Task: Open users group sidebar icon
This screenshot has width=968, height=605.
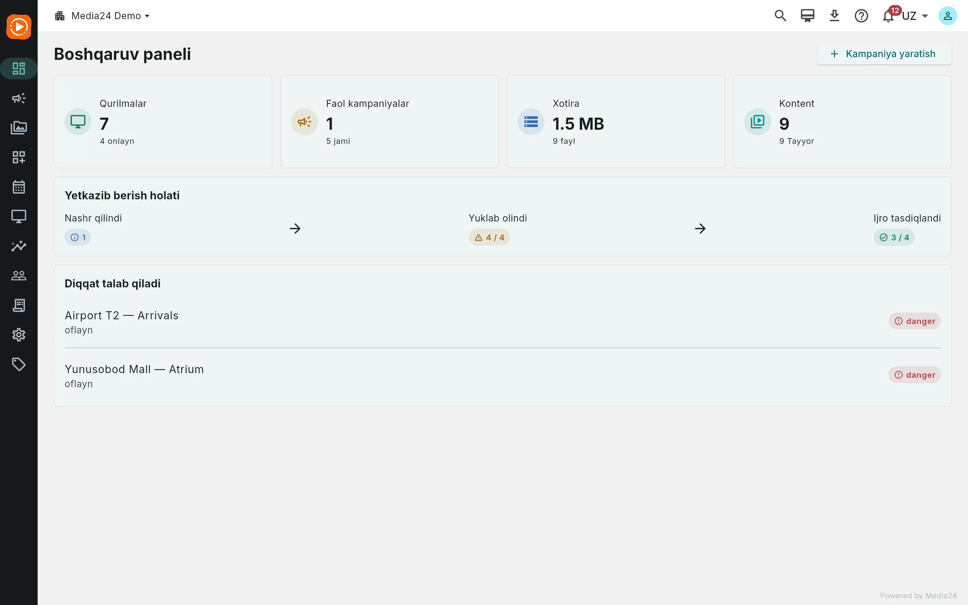Action: pyautogui.click(x=19, y=276)
